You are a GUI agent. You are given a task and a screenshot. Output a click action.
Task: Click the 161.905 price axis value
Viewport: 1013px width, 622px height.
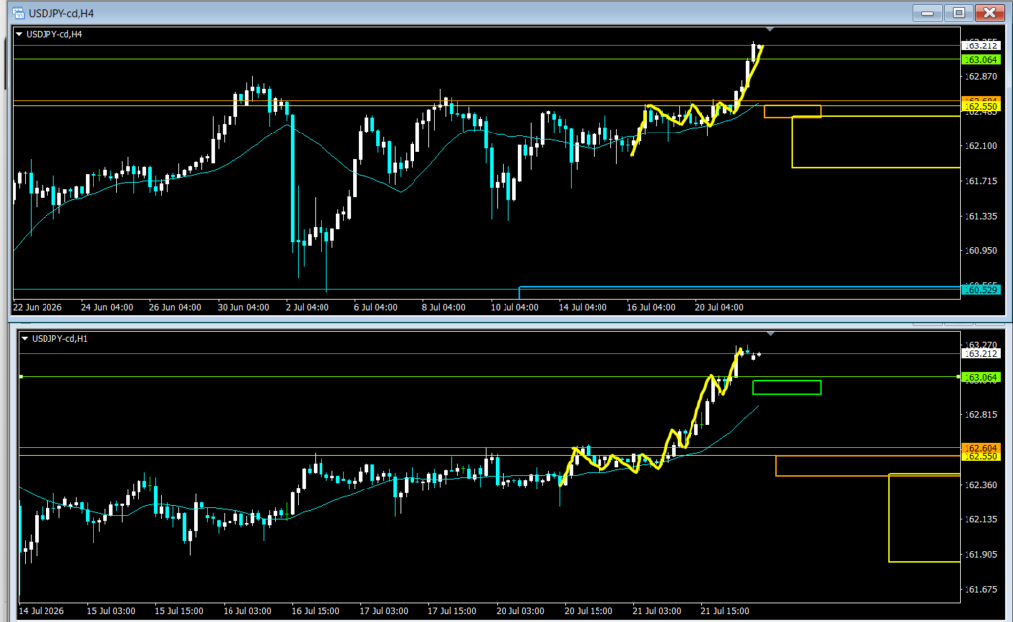[x=980, y=554]
